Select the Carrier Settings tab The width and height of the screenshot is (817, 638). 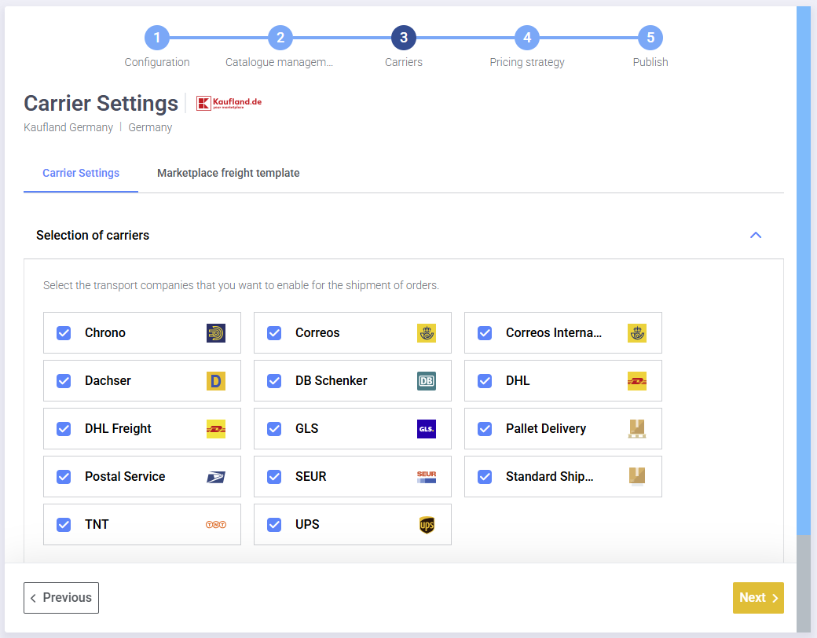pyautogui.click(x=81, y=173)
